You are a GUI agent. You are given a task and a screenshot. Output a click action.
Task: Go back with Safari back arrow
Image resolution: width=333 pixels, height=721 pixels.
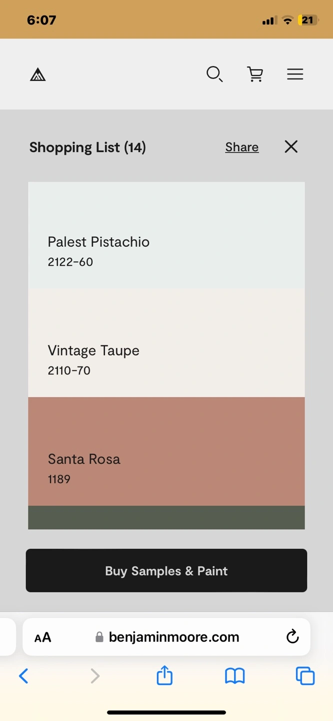[23, 676]
